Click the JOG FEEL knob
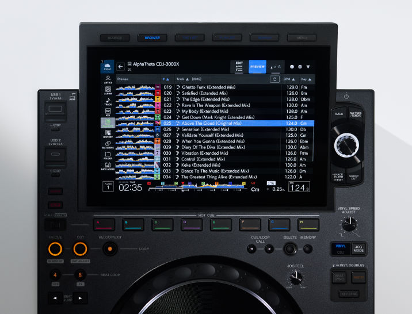 [x=296, y=278]
